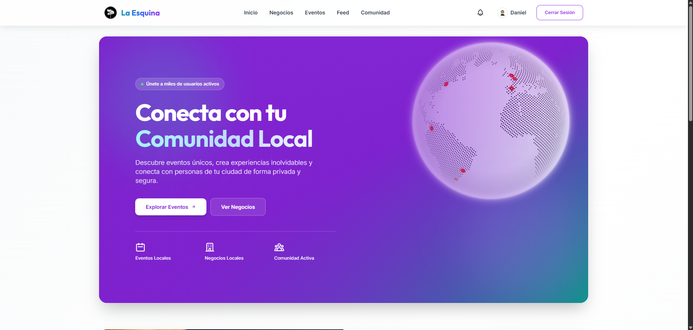Screen dimensions: 693x330
Task: Click the arrow icon inside Explorar Eventos
Action: point(194,207)
